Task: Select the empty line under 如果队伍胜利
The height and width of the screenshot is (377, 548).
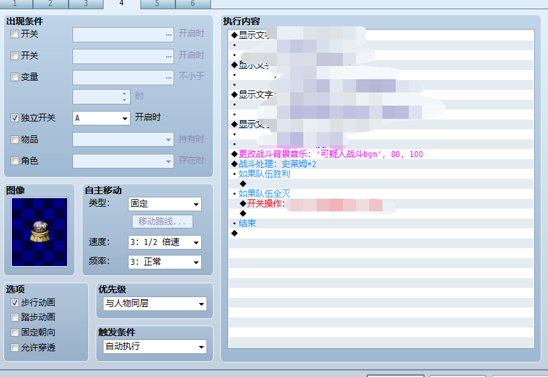Action: click(x=381, y=184)
